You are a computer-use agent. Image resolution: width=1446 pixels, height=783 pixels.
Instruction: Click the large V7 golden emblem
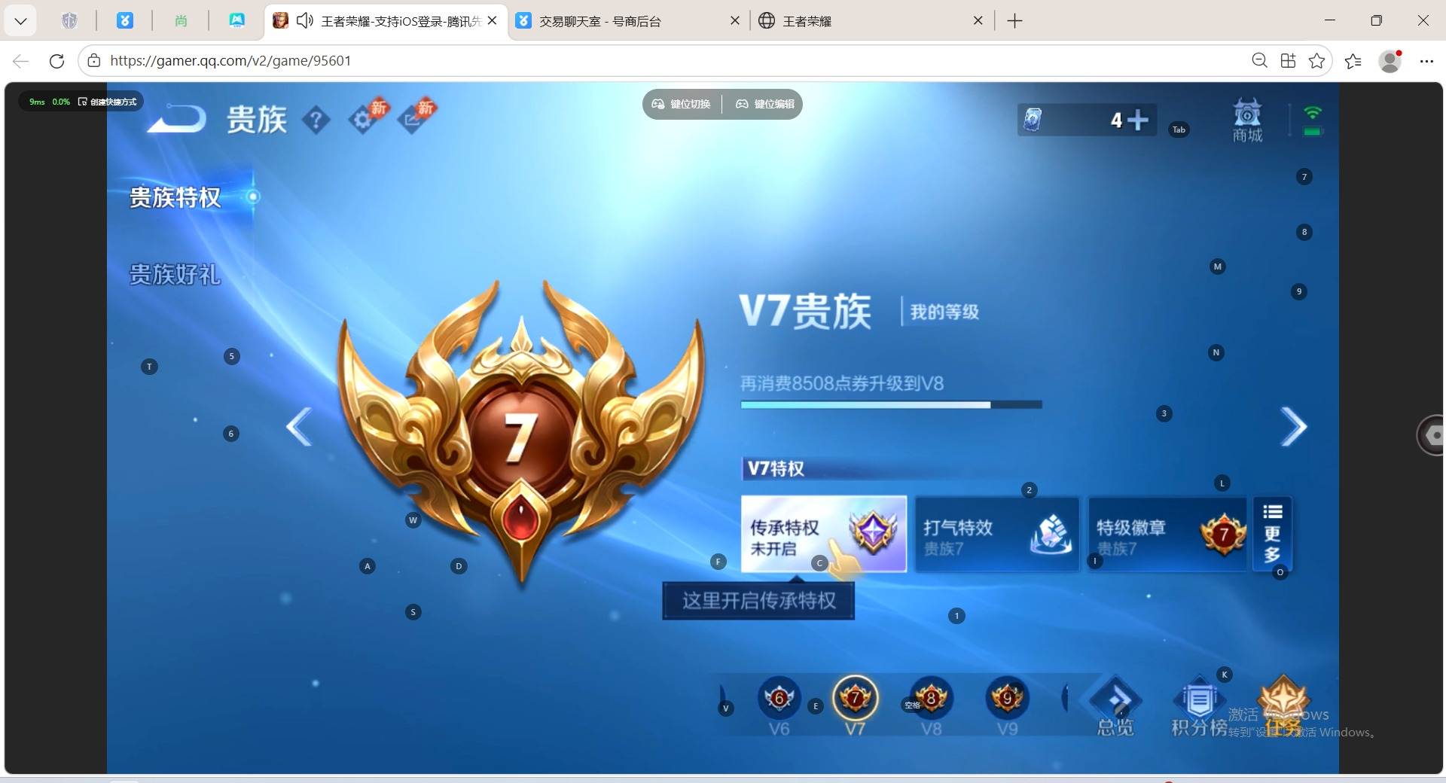(x=520, y=433)
